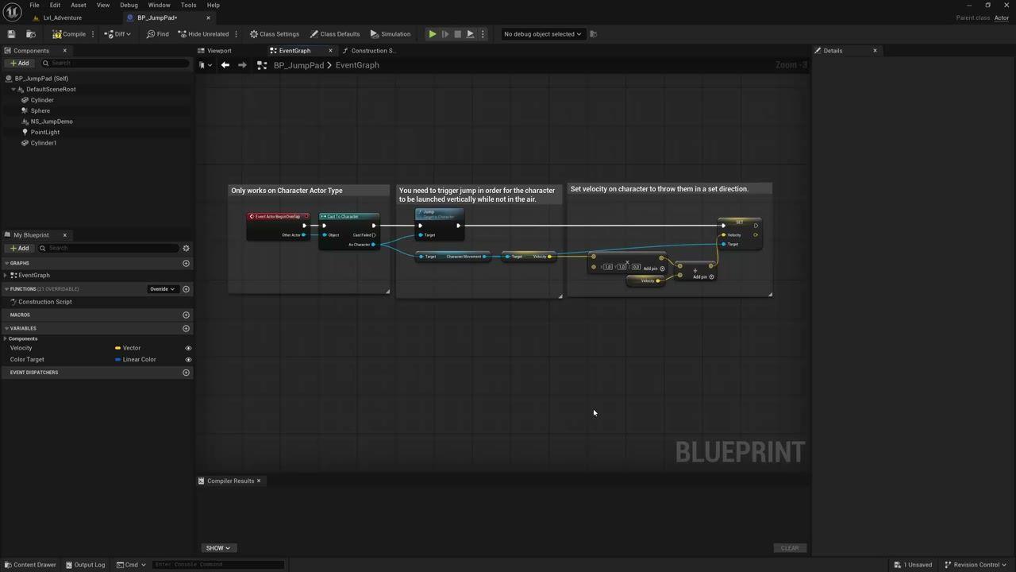1016x572 pixels.
Task: Add a new macro with plus icon
Action: click(x=186, y=315)
